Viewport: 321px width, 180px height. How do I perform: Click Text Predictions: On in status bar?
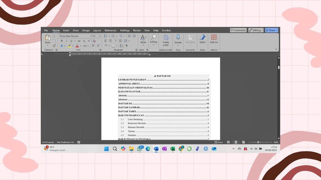(65, 142)
